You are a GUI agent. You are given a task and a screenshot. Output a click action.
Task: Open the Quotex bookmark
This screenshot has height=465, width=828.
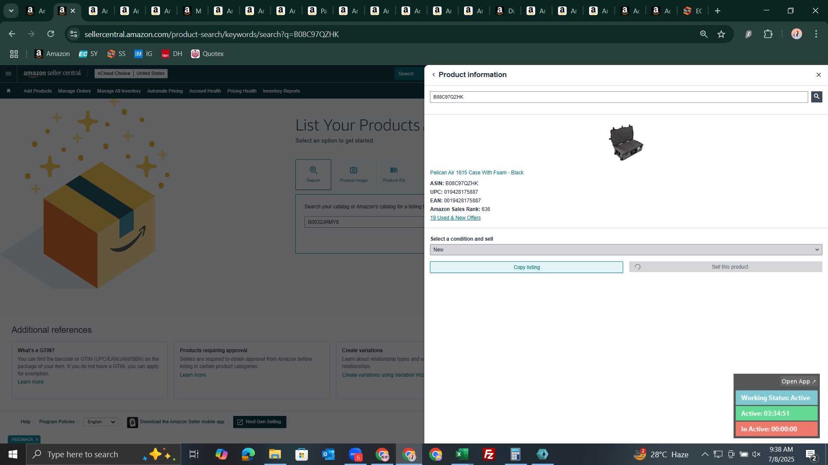207,54
